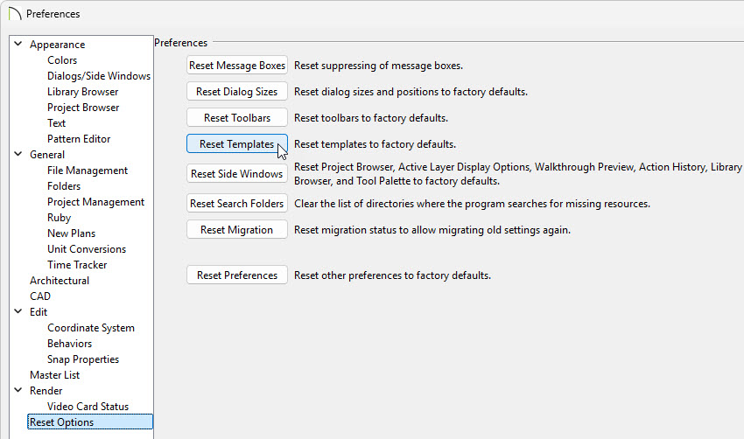744x439 pixels.
Task: Select Reset Options in the tree
Action: pos(90,422)
